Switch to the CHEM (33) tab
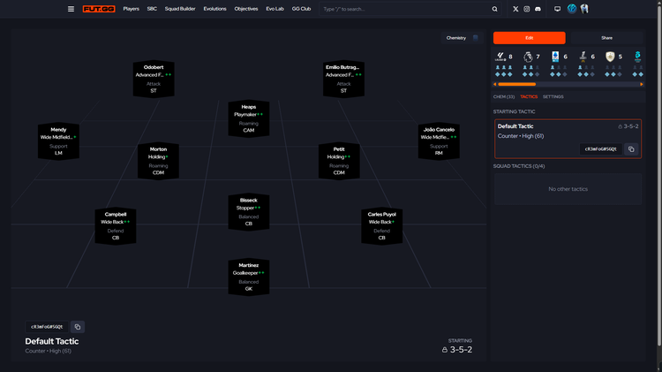This screenshot has width=662, height=372. pos(504,97)
